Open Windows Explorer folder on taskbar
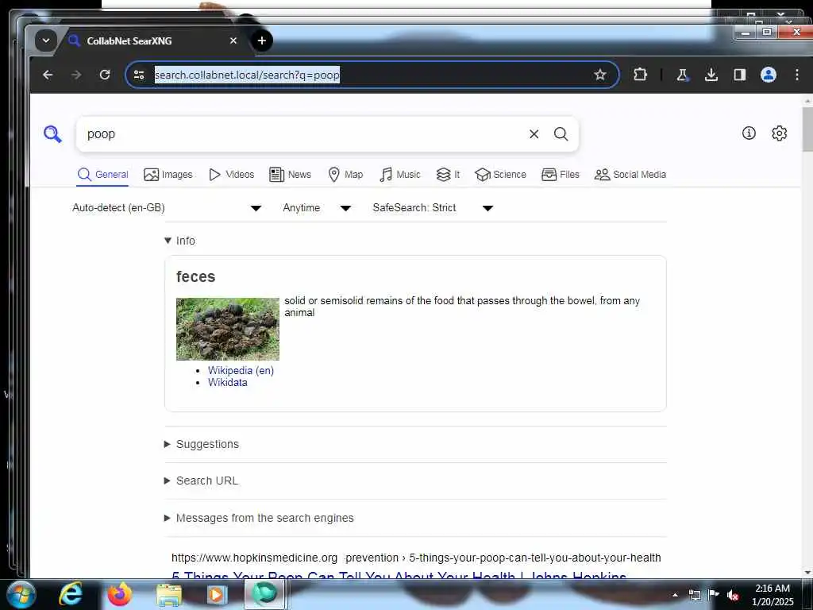The image size is (813, 610). 169,594
